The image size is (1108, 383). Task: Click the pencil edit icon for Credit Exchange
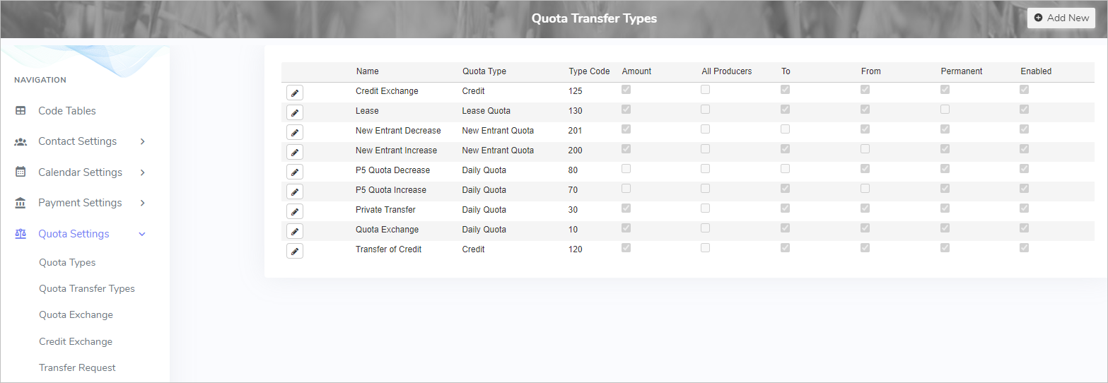[x=295, y=93]
